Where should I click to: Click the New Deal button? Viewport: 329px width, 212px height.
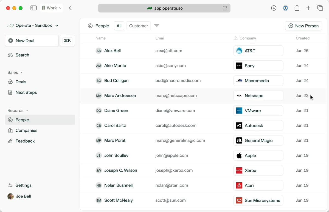[x=32, y=41]
